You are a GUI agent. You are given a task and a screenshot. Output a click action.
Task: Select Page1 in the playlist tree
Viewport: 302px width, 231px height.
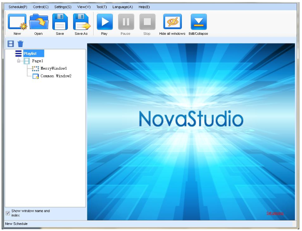[x=38, y=61]
